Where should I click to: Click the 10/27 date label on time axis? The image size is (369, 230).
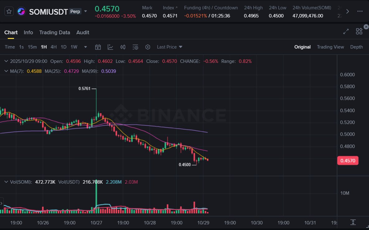coord(96,223)
